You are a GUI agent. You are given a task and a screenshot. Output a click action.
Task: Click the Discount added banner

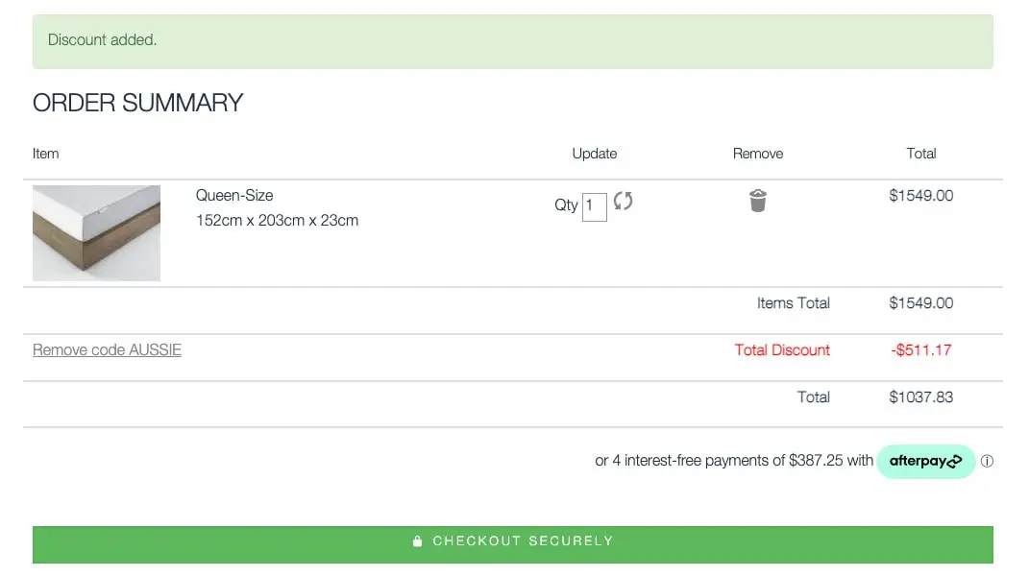pos(512,40)
